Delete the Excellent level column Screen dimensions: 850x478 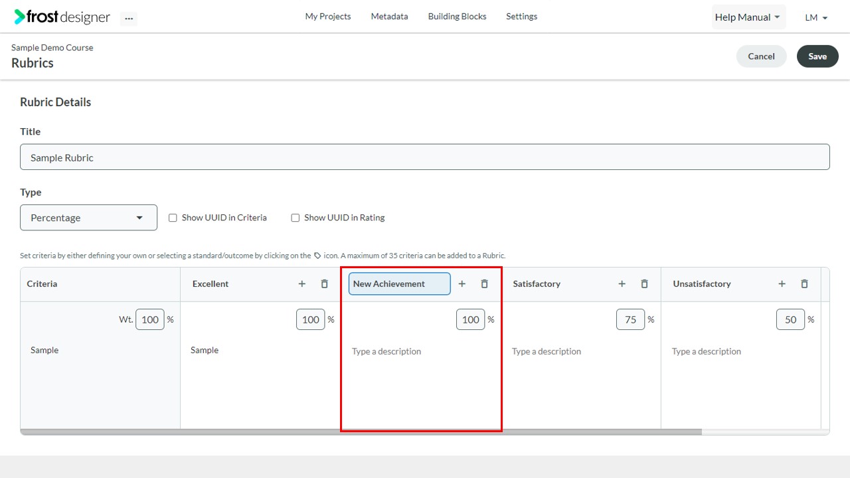click(x=325, y=283)
